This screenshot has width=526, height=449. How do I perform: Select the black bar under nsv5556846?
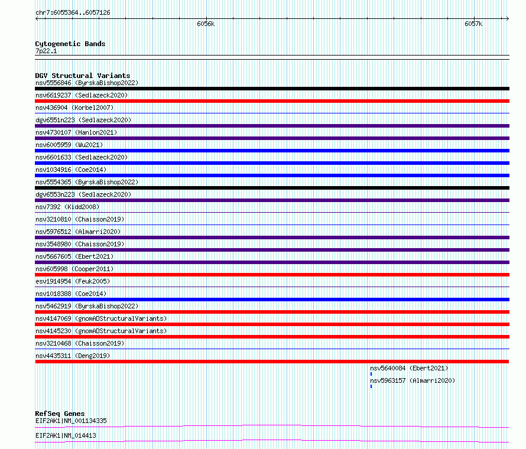tap(272, 89)
